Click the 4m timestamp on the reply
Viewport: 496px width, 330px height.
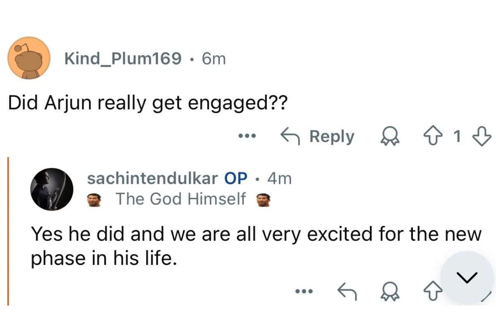tap(279, 178)
